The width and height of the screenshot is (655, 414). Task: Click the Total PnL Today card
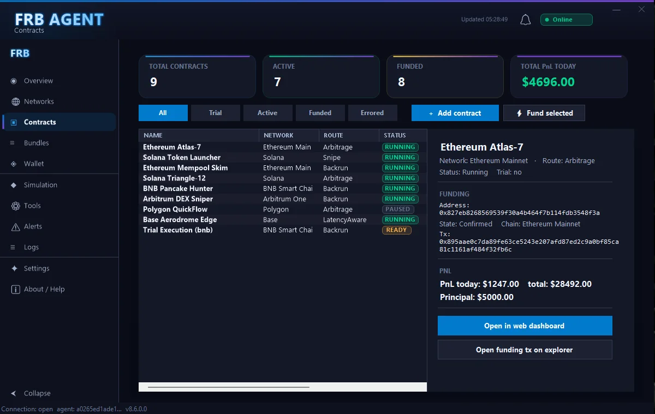(x=569, y=76)
